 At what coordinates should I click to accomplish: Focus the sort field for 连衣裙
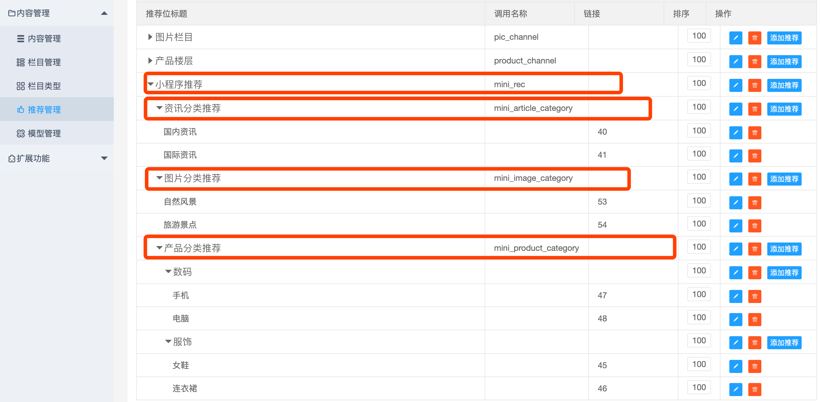pyautogui.click(x=699, y=387)
